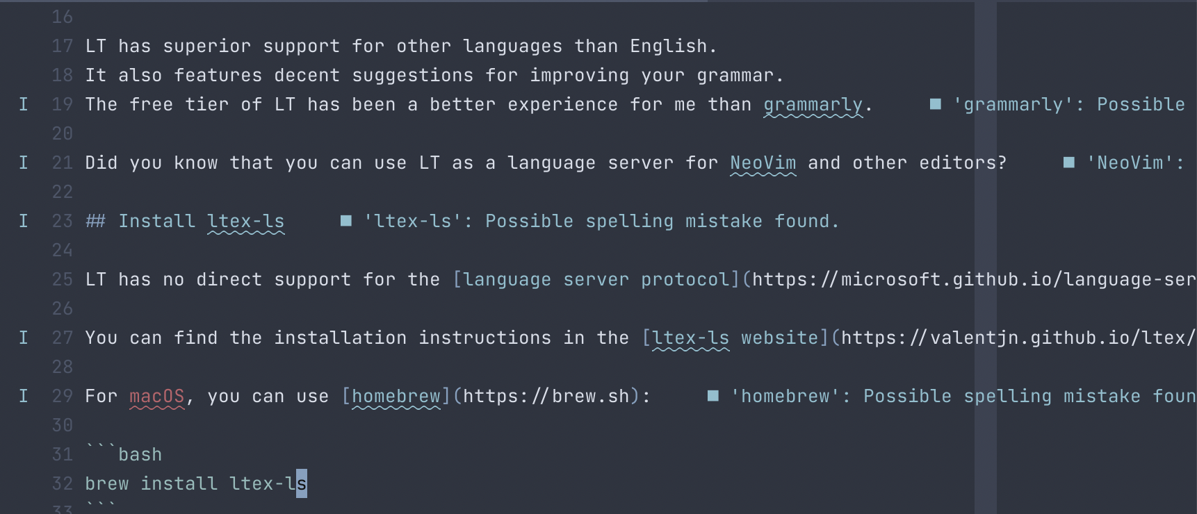Click the 'homebrew': Possible spelling mistake message
1197x514 pixels.
963,397
